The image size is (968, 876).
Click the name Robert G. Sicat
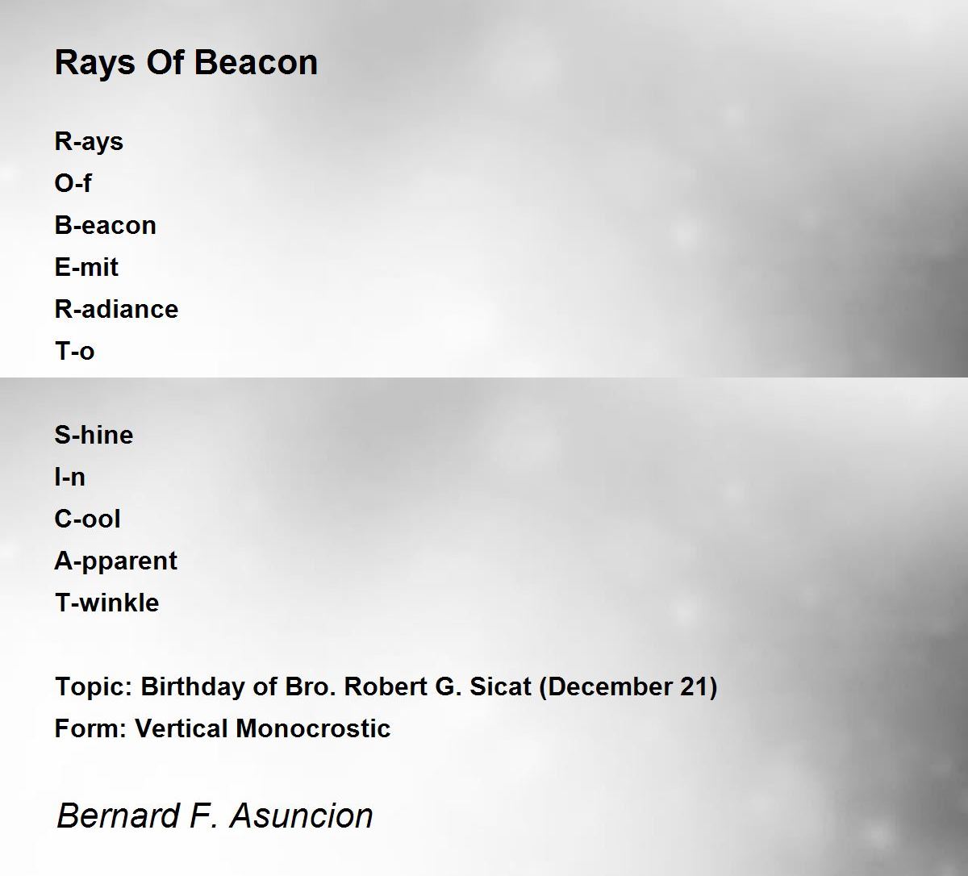pyautogui.click(x=438, y=686)
